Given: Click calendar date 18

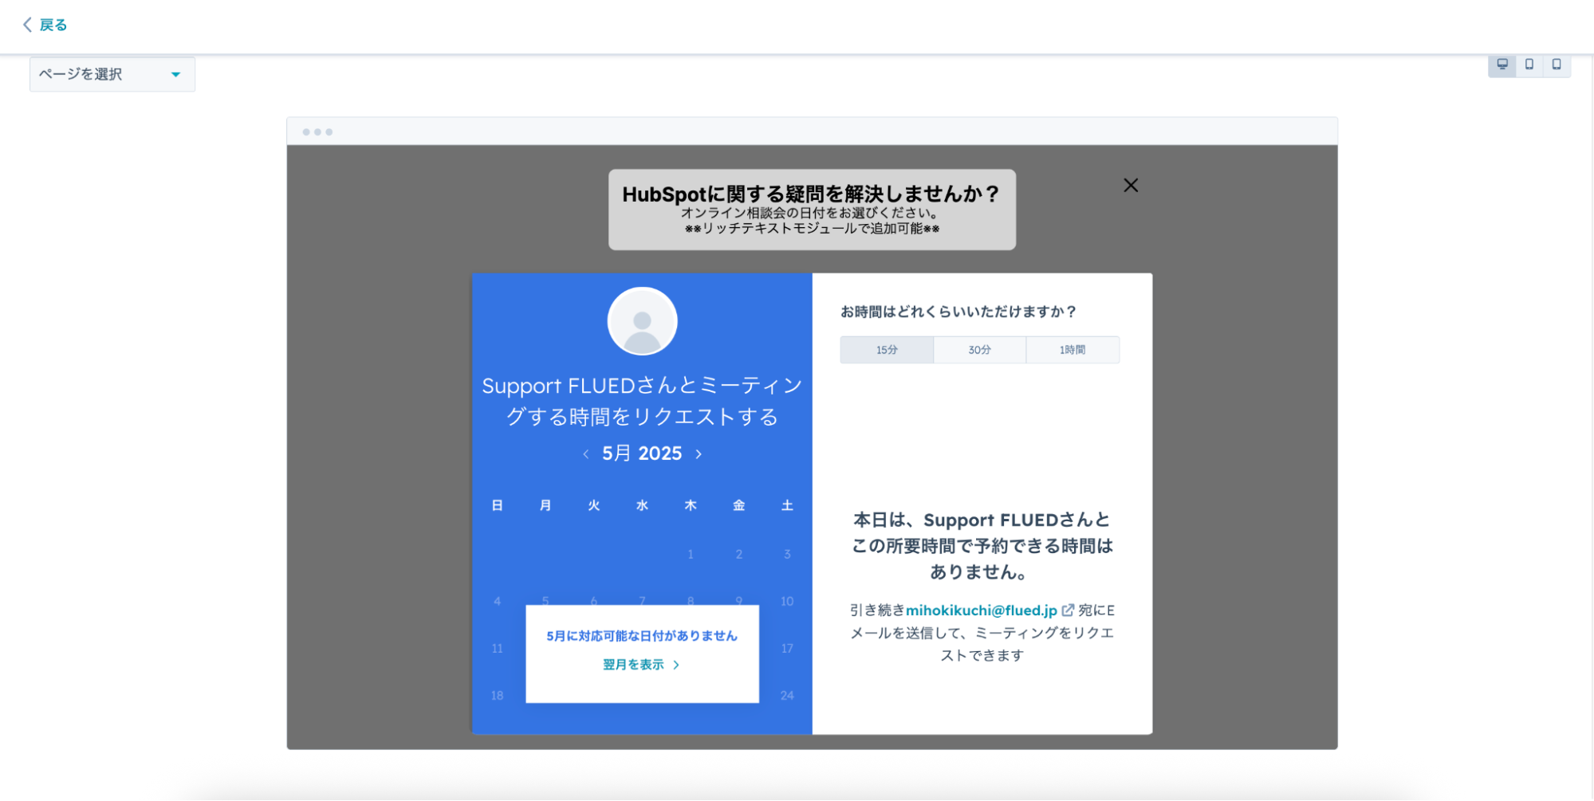Looking at the screenshot, I should (497, 695).
